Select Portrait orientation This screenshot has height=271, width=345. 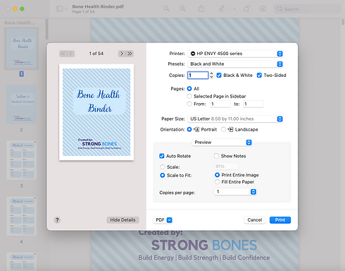click(x=189, y=129)
